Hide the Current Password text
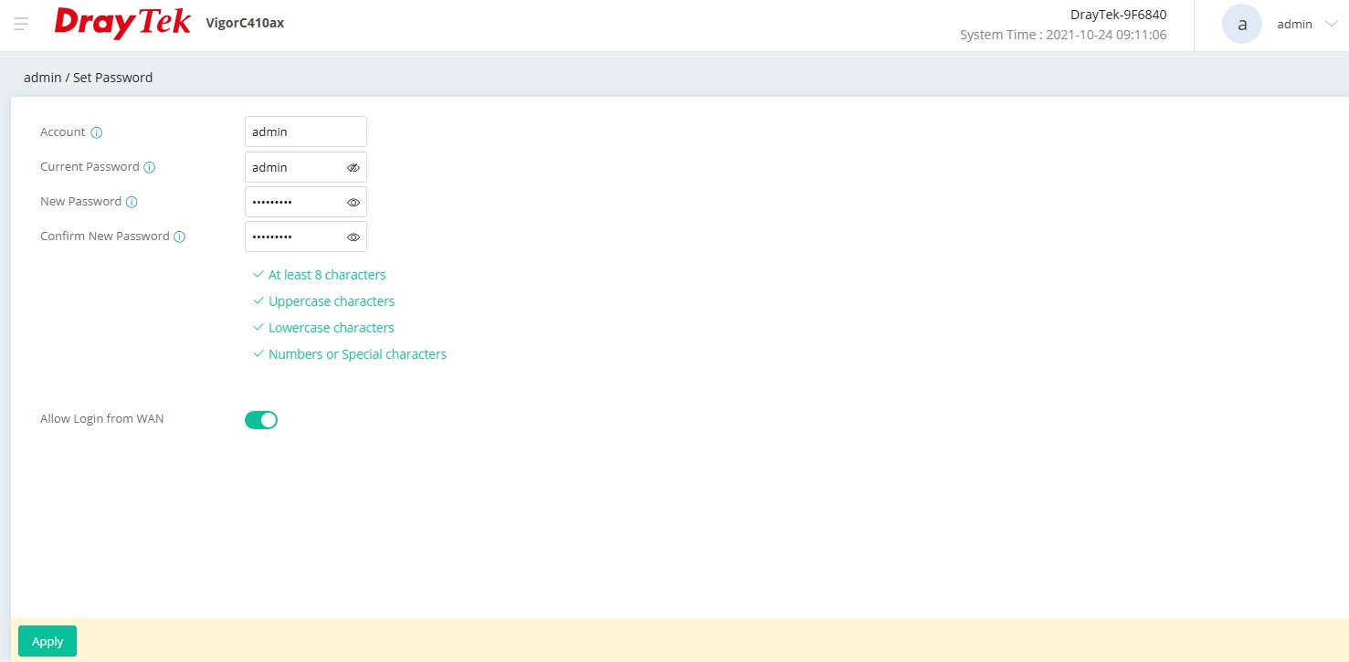This screenshot has width=1349, height=662. (353, 168)
